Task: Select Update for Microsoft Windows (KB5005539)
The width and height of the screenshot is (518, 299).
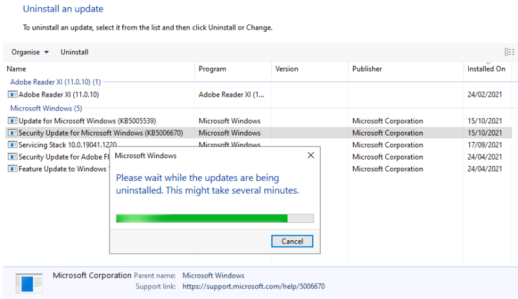Action: click(87, 121)
